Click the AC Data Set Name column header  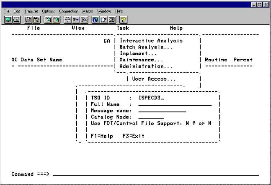pyautogui.click(x=36, y=60)
